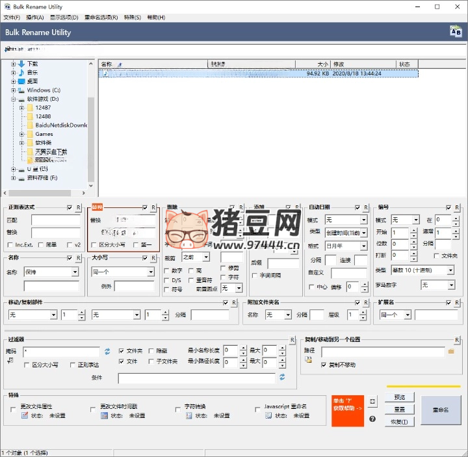Open the 格式 dropdown showing 日月年
Image resolution: width=468 pixels, height=457 pixels.
pos(346,246)
